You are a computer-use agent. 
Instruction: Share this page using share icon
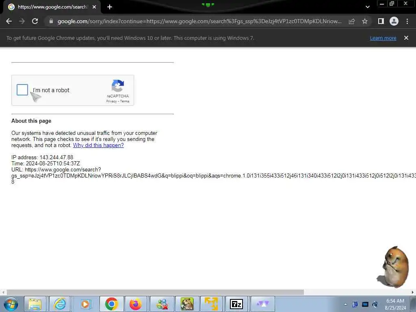pyautogui.click(x=352, y=21)
